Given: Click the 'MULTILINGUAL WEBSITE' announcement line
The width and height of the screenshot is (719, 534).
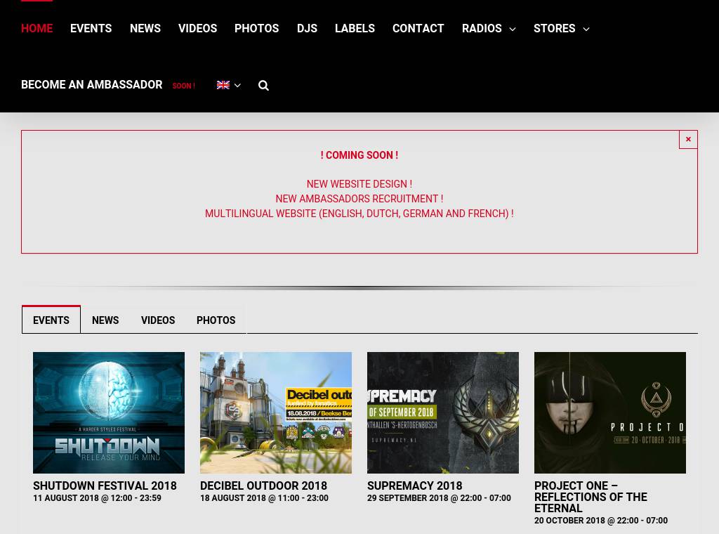Looking at the screenshot, I should 359,214.
